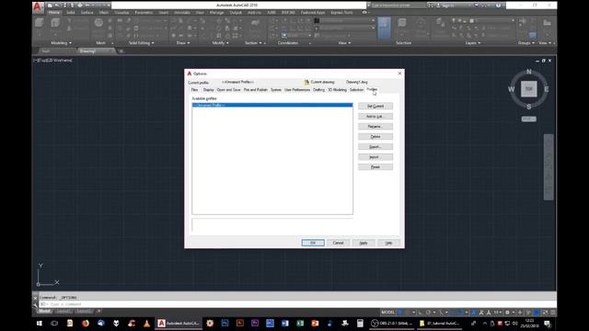This screenshot has height=331, width=589.
Task: Open VLC media player from taskbar
Action: [x=147, y=323]
